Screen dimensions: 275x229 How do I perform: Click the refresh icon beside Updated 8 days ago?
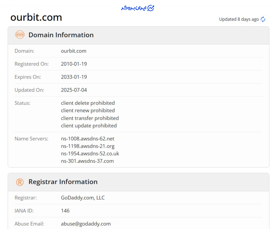tap(263, 19)
